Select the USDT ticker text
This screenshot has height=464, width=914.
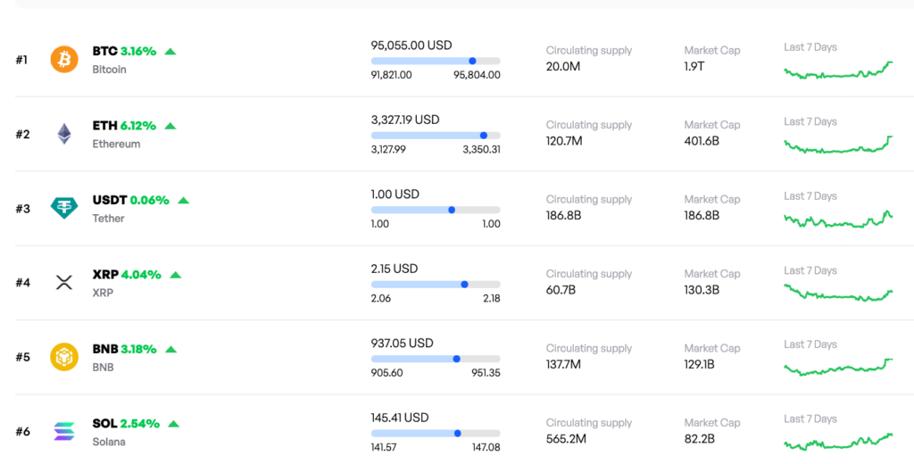pyautogui.click(x=109, y=201)
